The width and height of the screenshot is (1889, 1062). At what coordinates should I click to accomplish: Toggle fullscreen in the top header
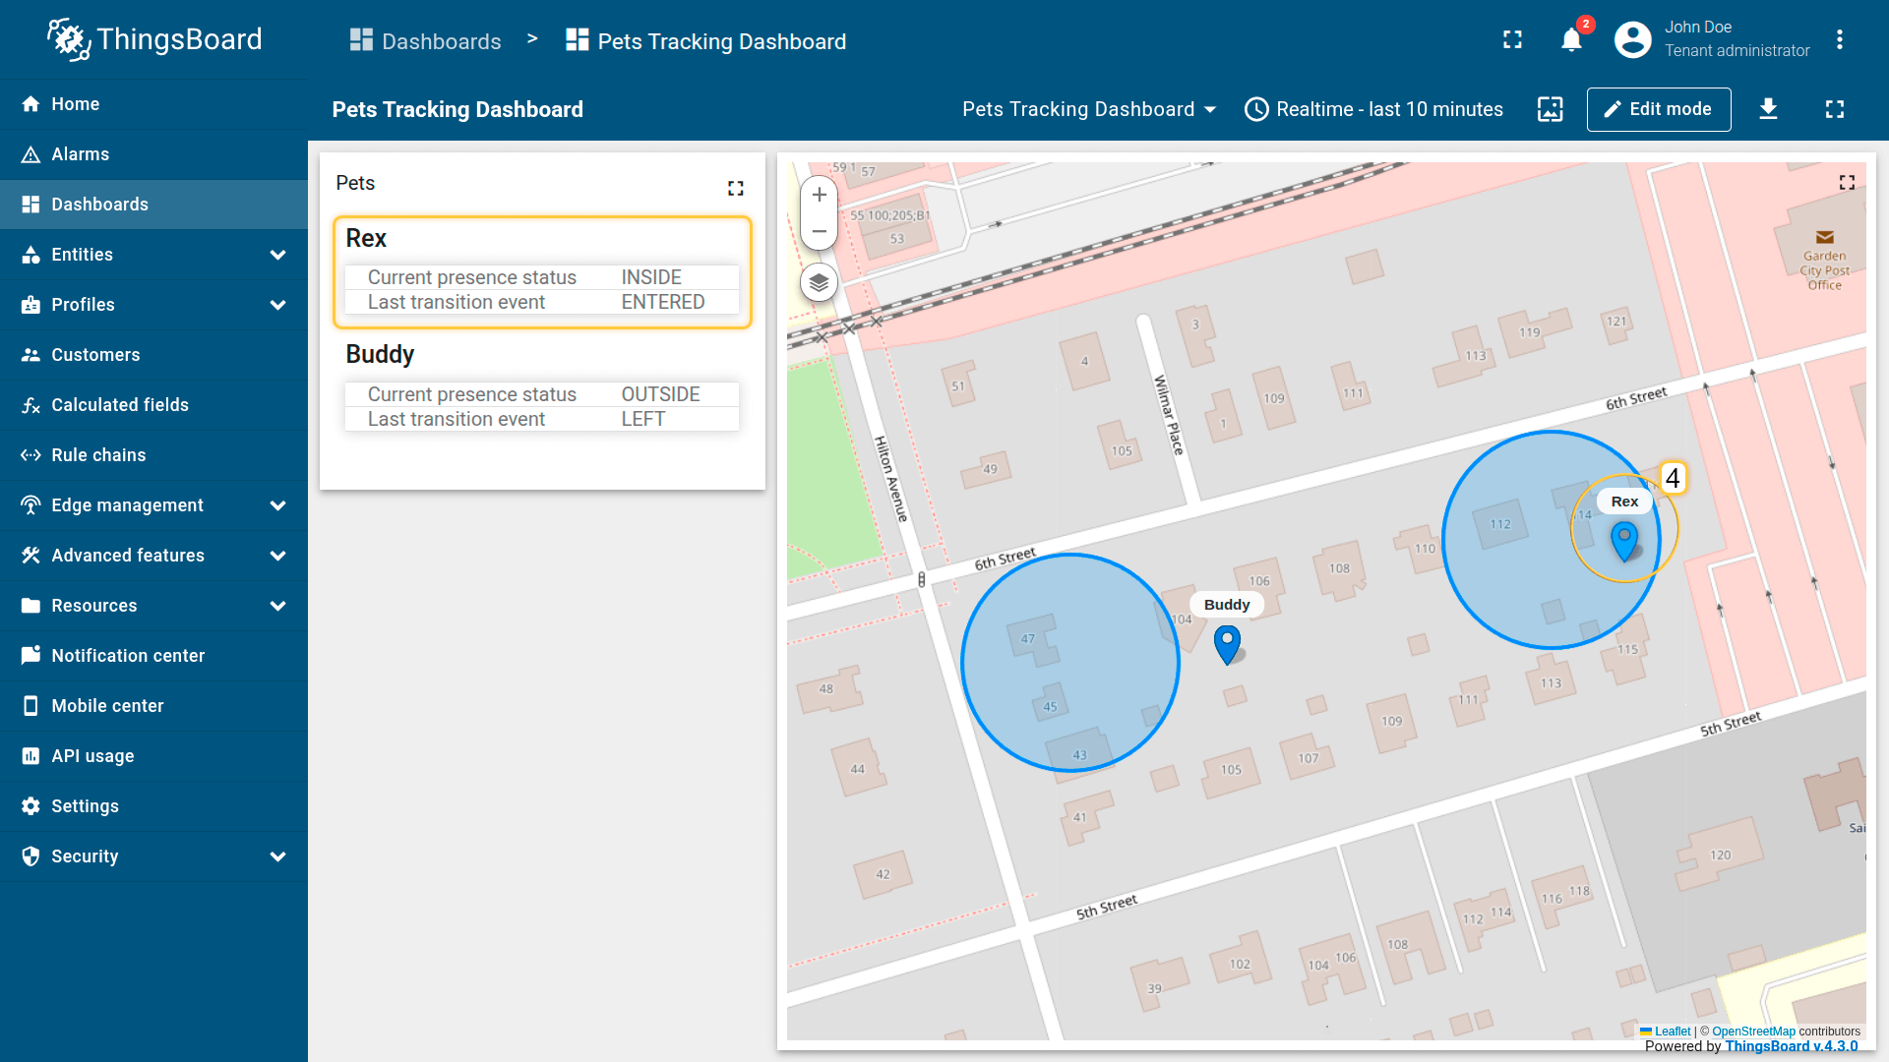pos(1512,40)
